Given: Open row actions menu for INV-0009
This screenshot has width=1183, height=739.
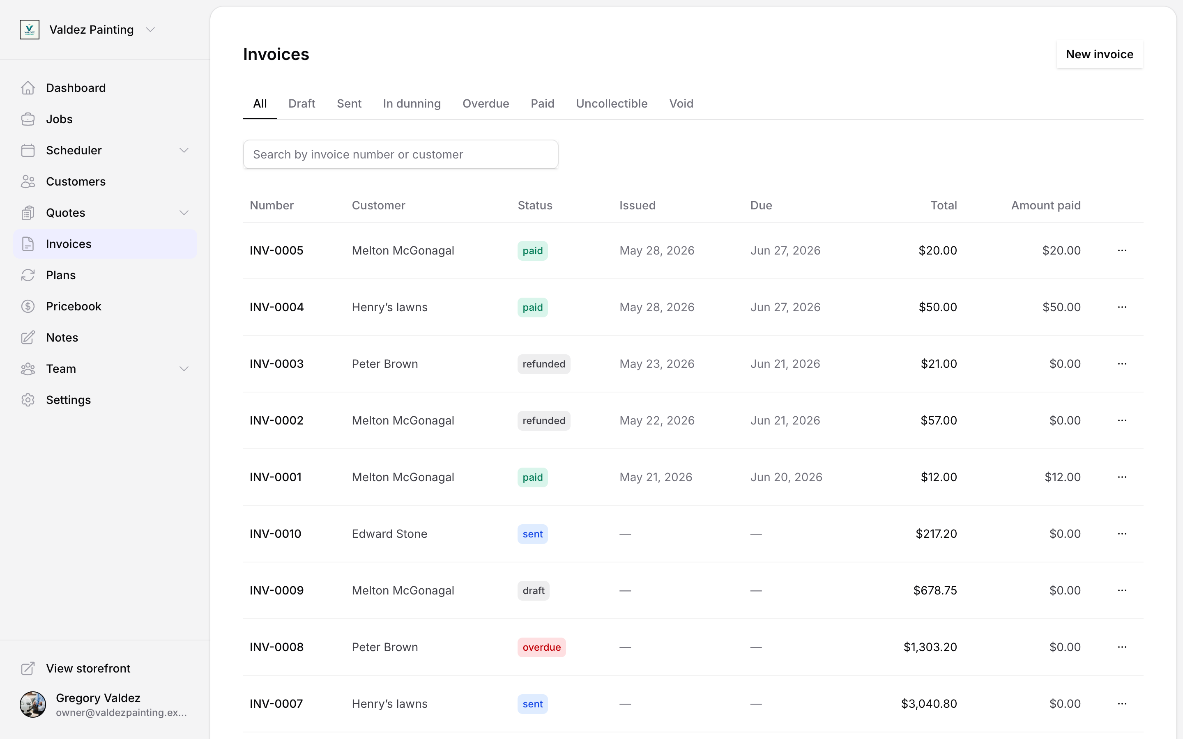Looking at the screenshot, I should click(1122, 591).
